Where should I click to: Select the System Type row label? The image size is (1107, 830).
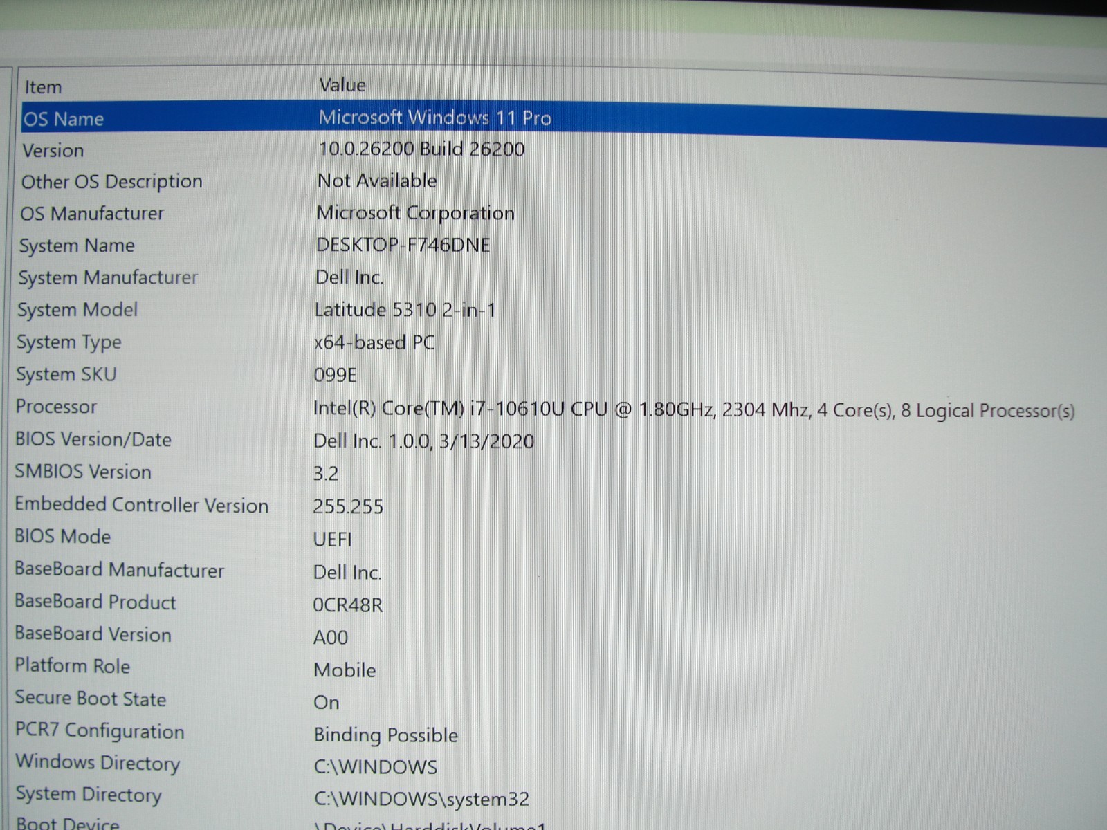69,342
